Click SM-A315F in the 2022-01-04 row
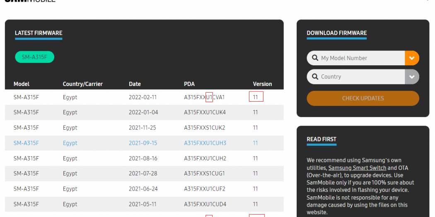Screen dimensions: 435x217 coord(26,112)
